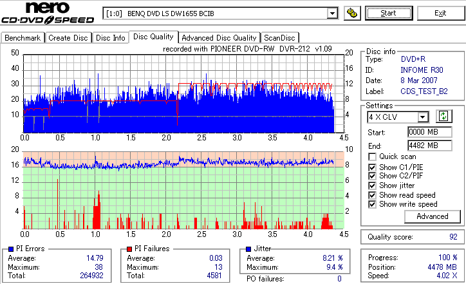Click the blue PI Errors legend square
466x284 pixels.
11,249
